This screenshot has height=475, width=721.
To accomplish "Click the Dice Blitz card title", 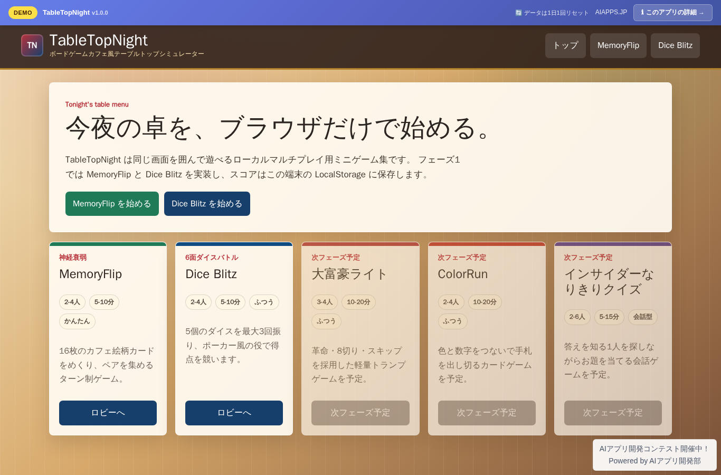I will pyautogui.click(x=211, y=274).
